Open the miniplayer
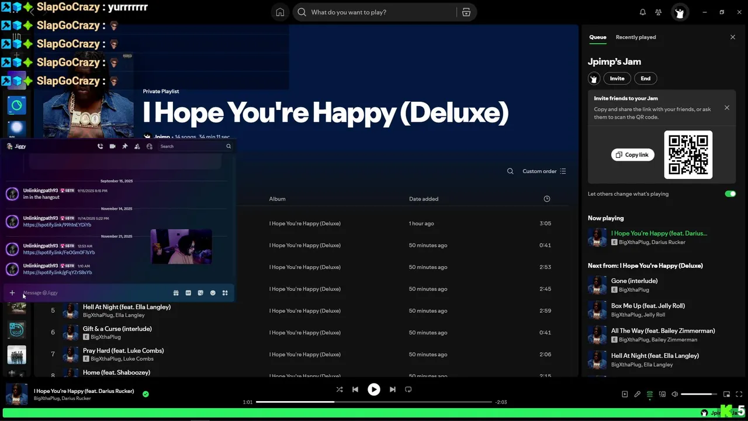 (727, 394)
